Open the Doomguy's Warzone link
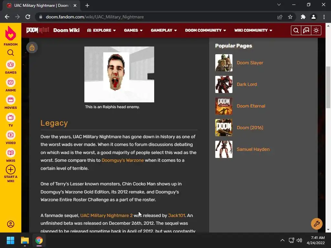This screenshot has width=331, height=248. [x=123, y=160]
